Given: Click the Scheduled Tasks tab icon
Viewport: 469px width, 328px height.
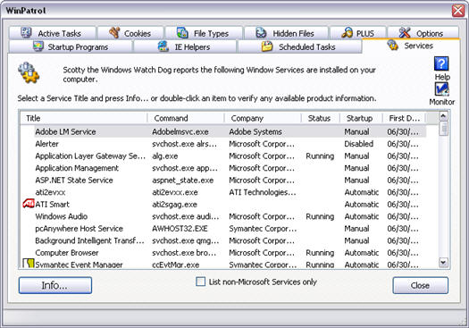Looking at the screenshot, I should click(x=267, y=46).
